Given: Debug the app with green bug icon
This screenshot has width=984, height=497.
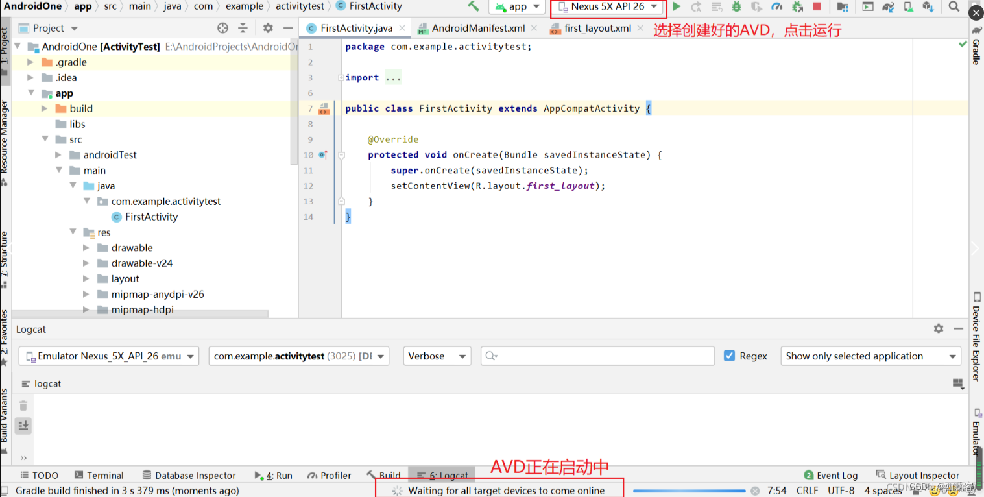Looking at the screenshot, I should click(x=736, y=6).
